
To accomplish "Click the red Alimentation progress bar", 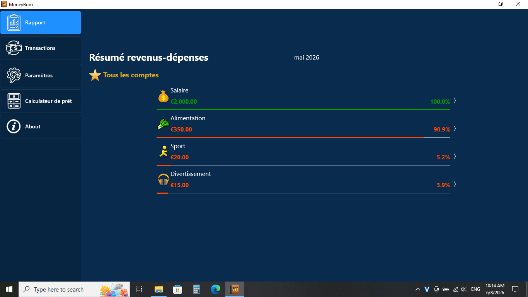I will (290, 138).
